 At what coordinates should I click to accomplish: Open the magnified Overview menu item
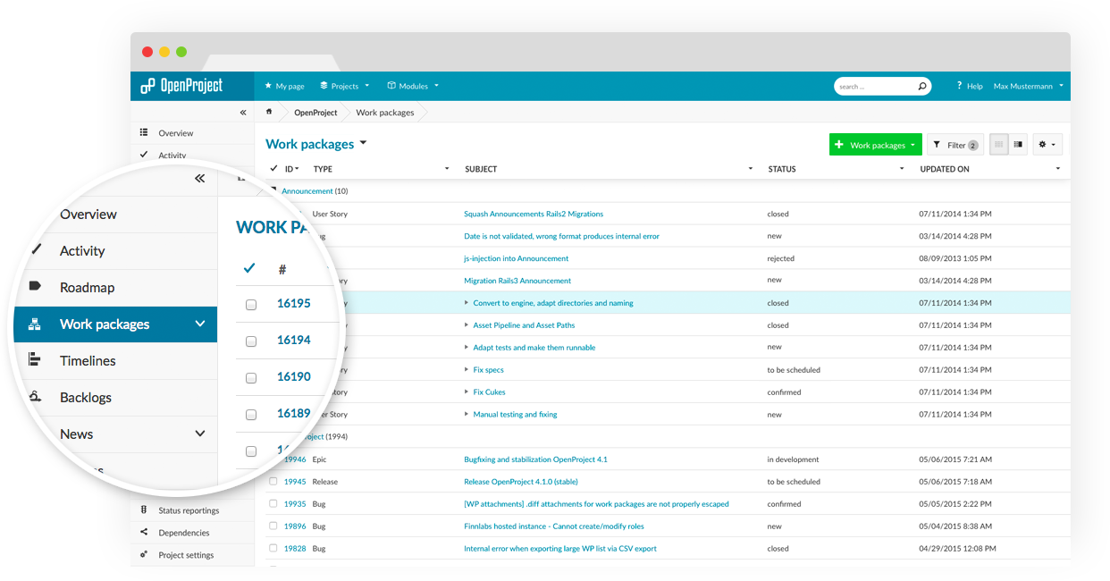[x=88, y=215]
